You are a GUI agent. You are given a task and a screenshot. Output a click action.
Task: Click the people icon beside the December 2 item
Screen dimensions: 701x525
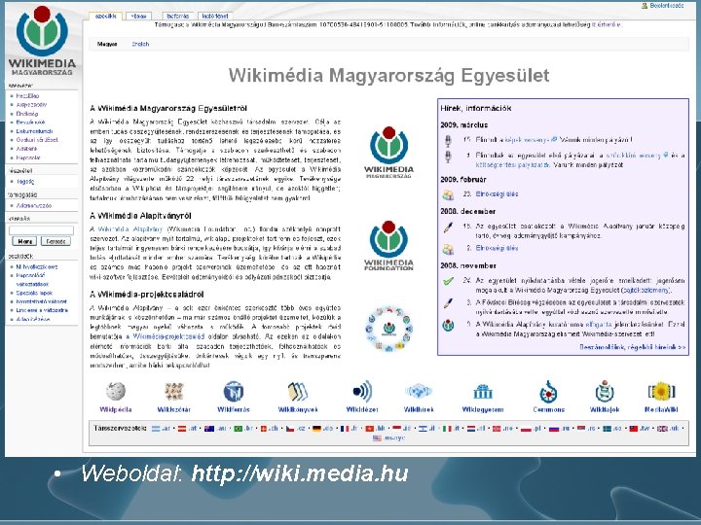point(448,249)
